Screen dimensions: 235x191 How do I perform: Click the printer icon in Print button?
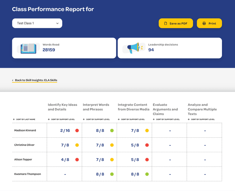[x=204, y=24]
